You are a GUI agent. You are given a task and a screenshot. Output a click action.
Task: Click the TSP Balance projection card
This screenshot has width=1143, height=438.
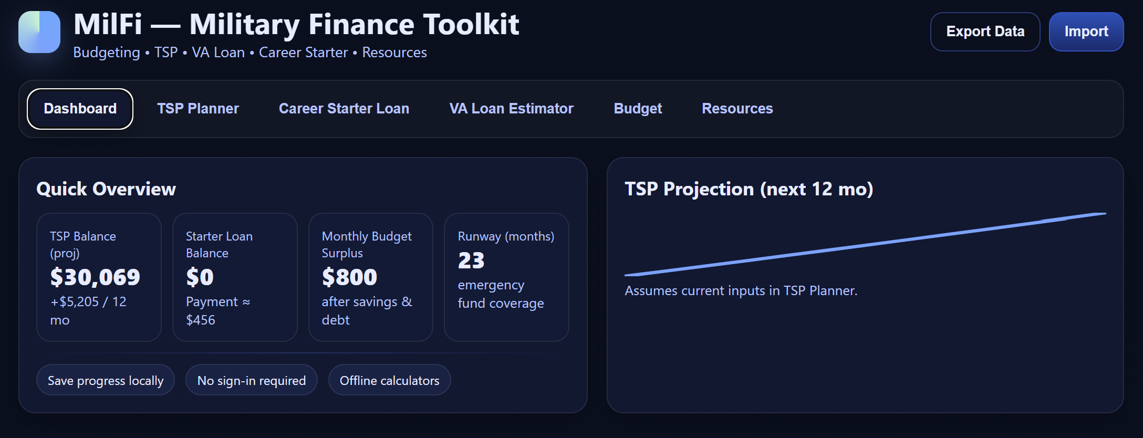tap(99, 277)
